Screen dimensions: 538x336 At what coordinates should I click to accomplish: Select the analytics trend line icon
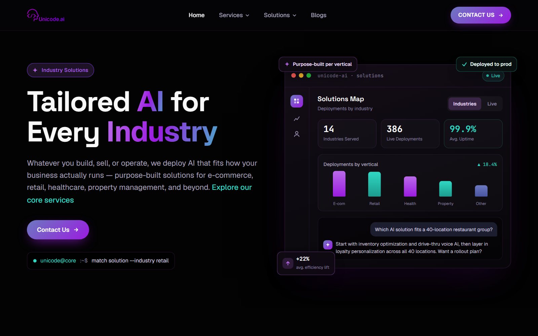pos(297,119)
